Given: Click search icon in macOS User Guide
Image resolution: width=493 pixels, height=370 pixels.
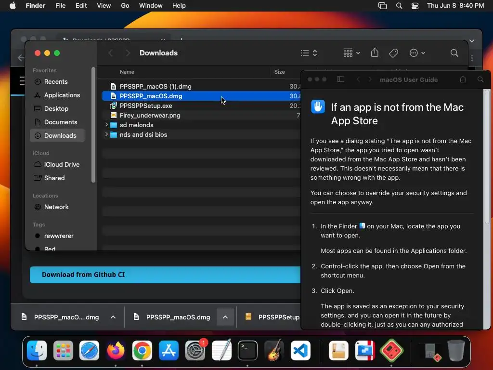Looking at the screenshot, I should [x=480, y=79].
